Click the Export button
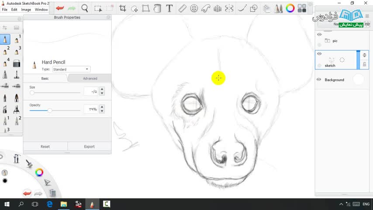Viewport: 373px width, 210px height. coord(89,147)
